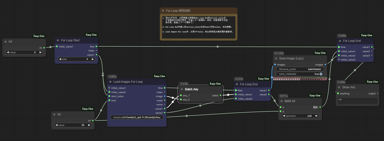
Task: Select next operation using the right arrow
Action: 317,116
